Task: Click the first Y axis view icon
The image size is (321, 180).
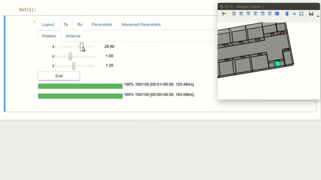Action: pos(248,13)
